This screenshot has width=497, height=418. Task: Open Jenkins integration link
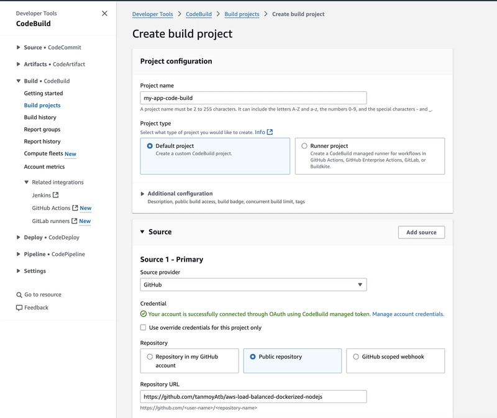point(41,195)
